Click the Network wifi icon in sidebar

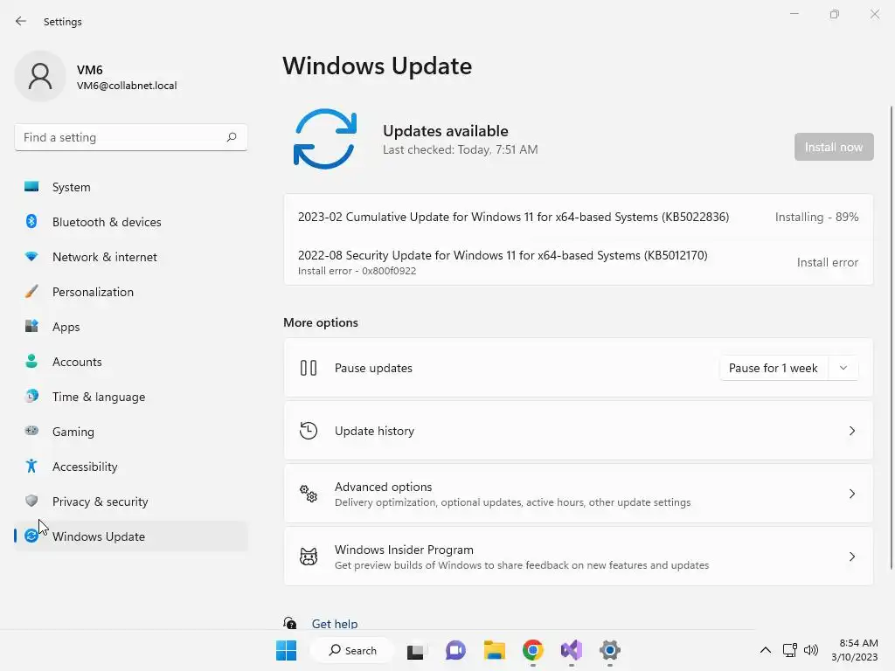click(x=31, y=256)
